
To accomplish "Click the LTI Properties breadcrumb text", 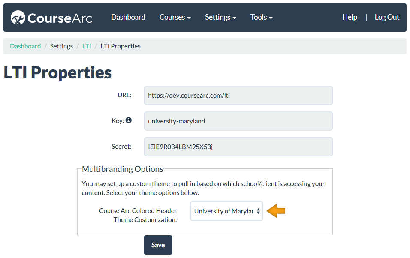I will pyautogui.click(x=120, y=46).
